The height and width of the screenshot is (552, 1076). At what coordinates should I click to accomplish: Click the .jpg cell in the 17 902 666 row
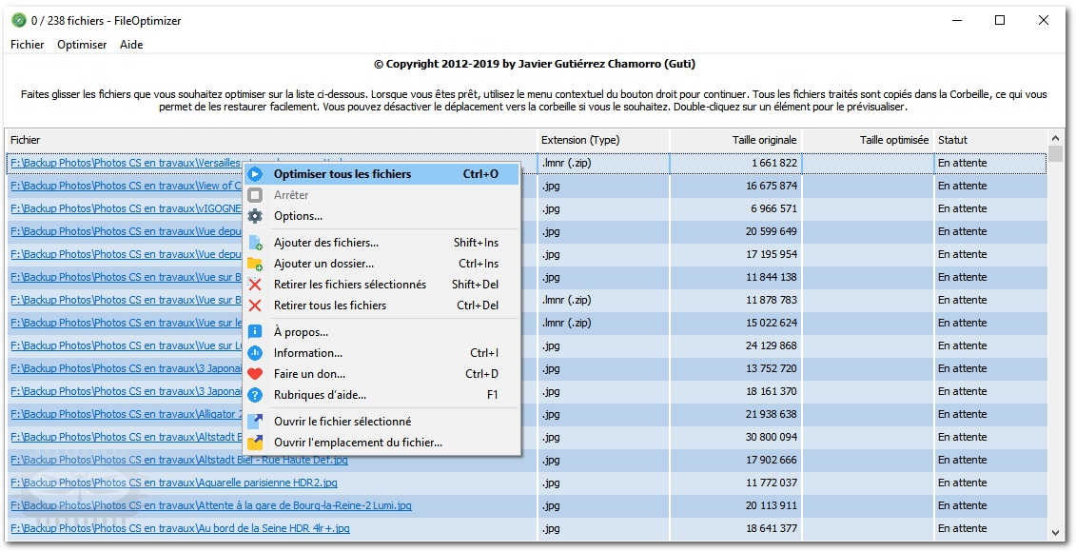[603, 460]
